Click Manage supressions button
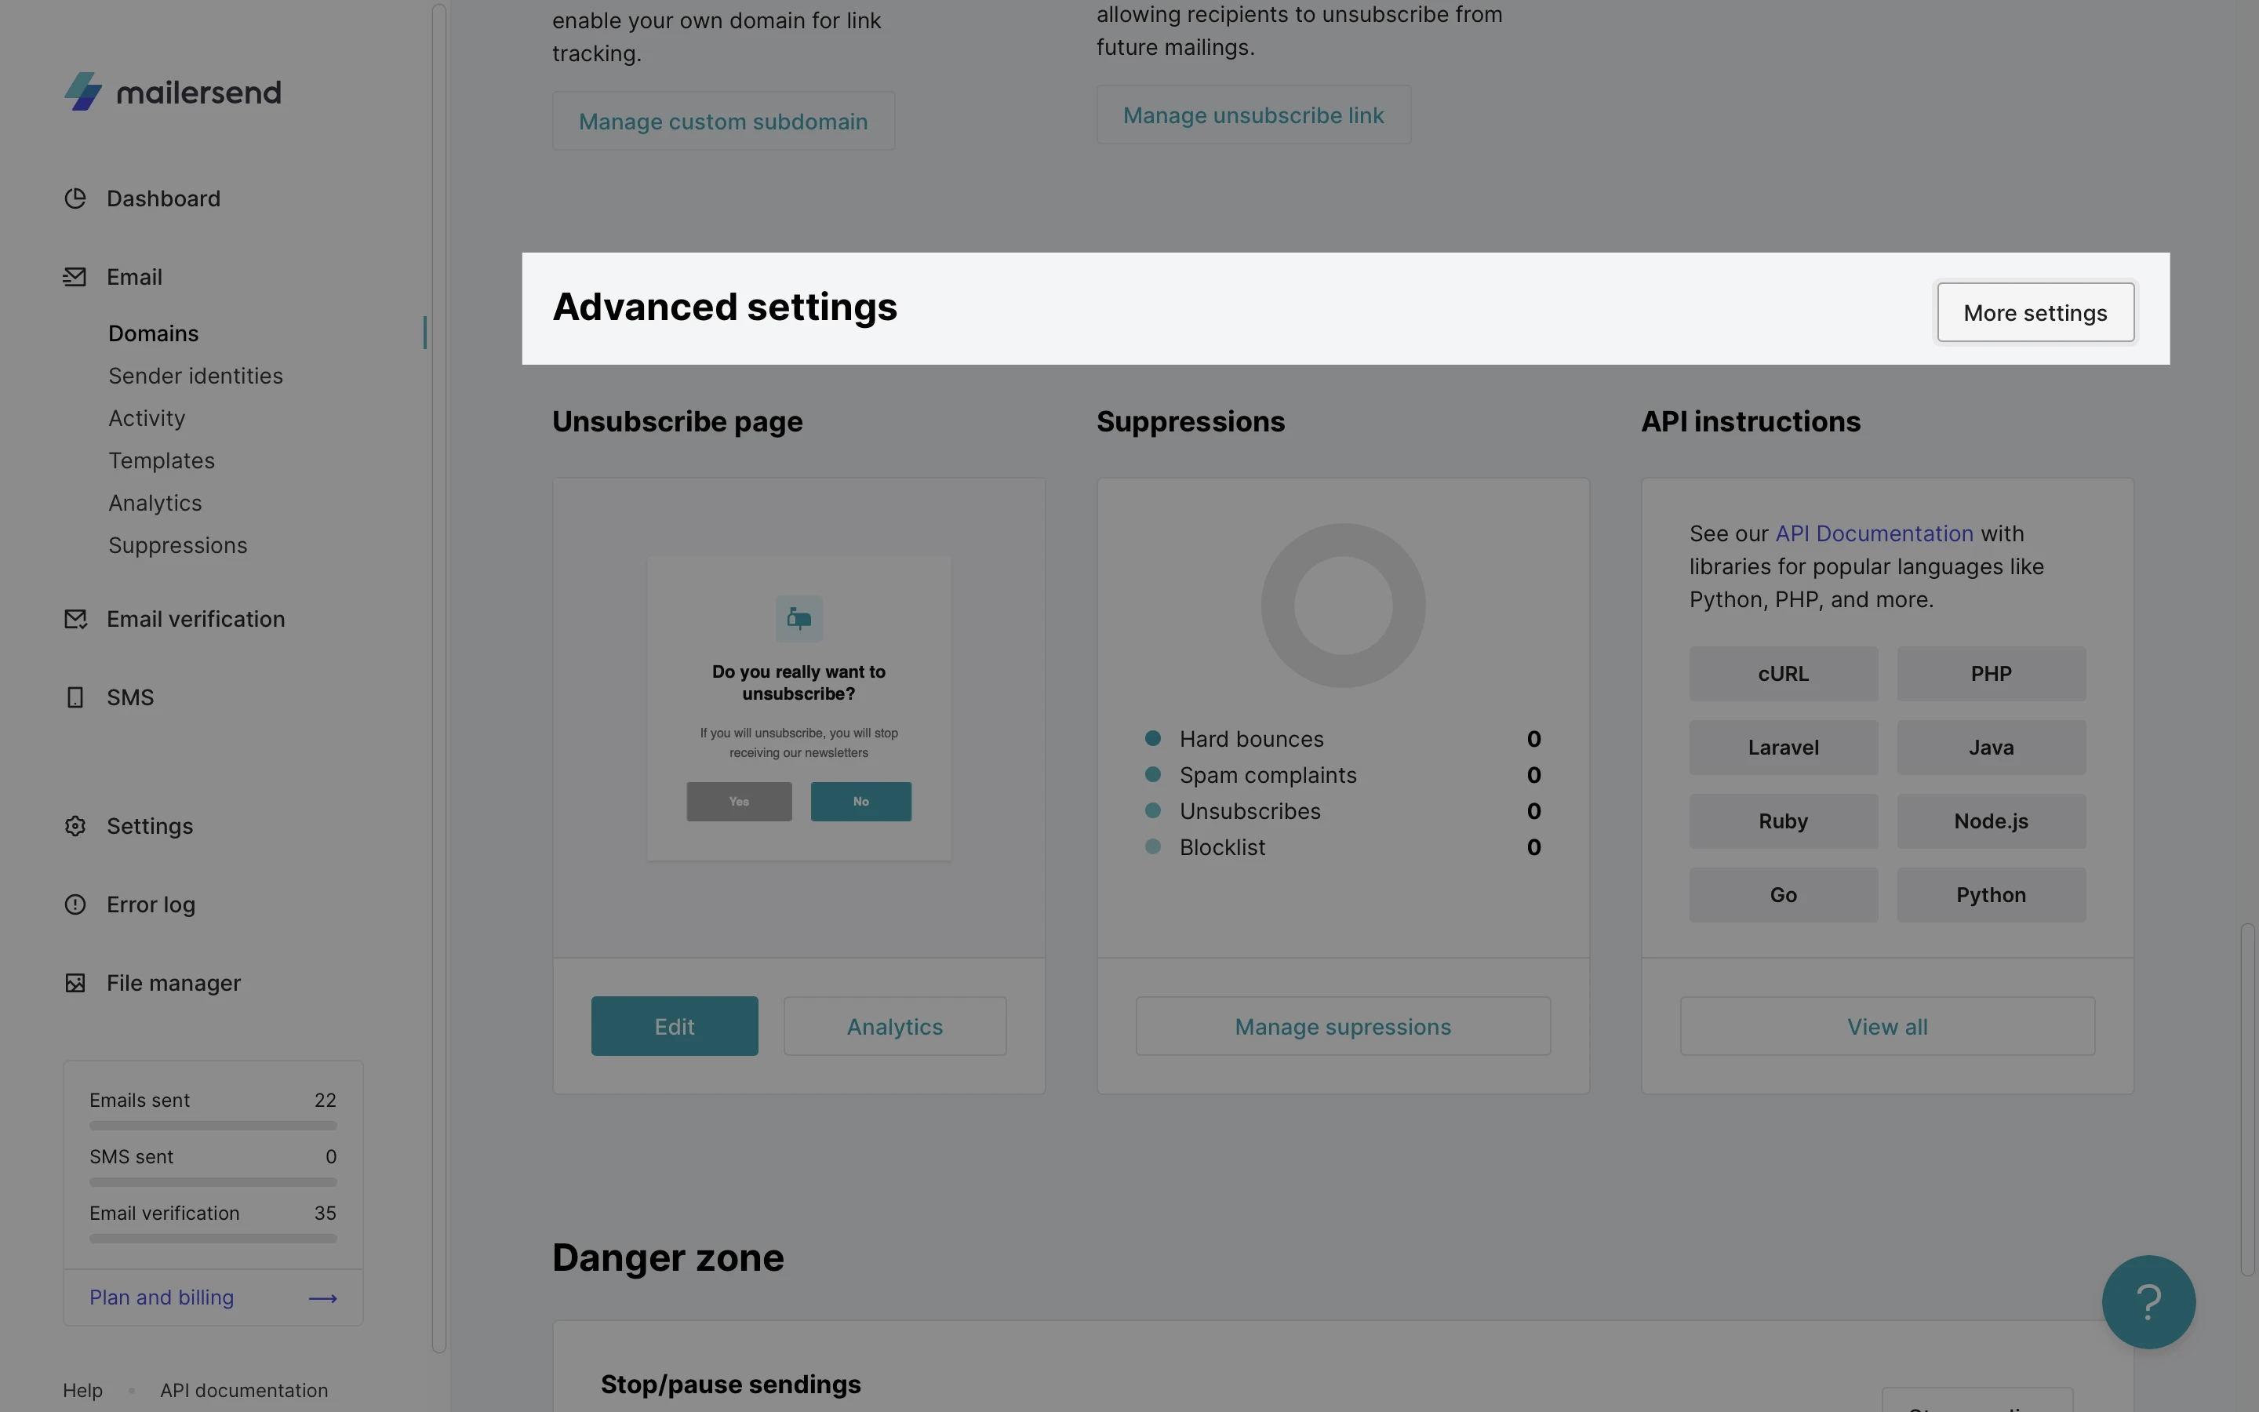This screenshot has width=2259, height=1412. click(1342, 1026)
